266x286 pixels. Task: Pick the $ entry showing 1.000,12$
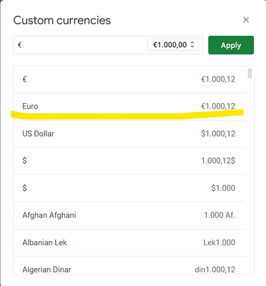[129, 161]
